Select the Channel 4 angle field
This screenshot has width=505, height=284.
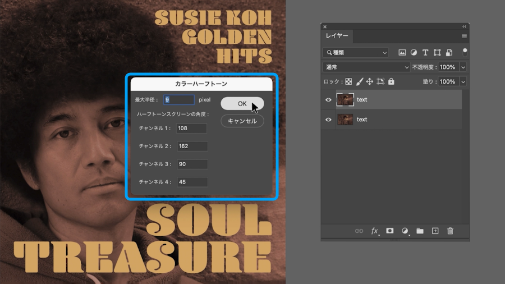click(192, 182)
